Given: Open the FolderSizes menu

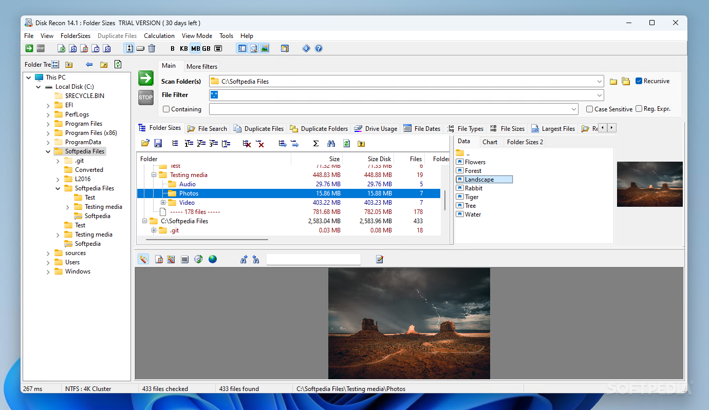Looking at the screenshot, I should (x=76, y=36).
